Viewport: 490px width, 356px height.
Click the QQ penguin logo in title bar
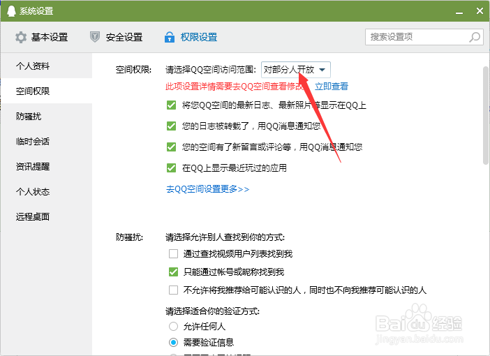[11, 11]
